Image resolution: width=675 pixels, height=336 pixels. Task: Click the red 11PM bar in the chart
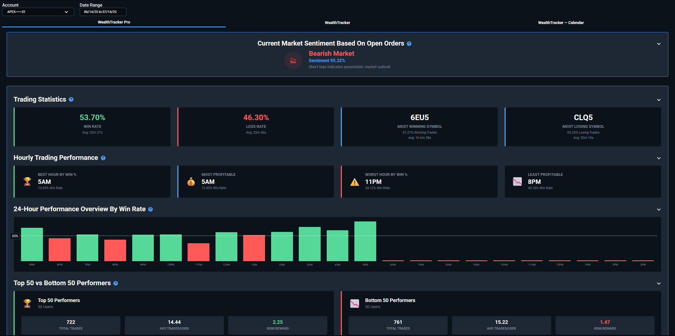point(198,252)
